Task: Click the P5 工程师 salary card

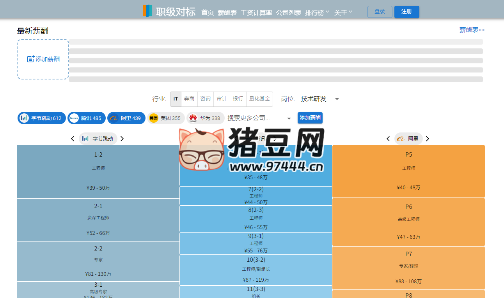Action: click(x=408, y=171)
